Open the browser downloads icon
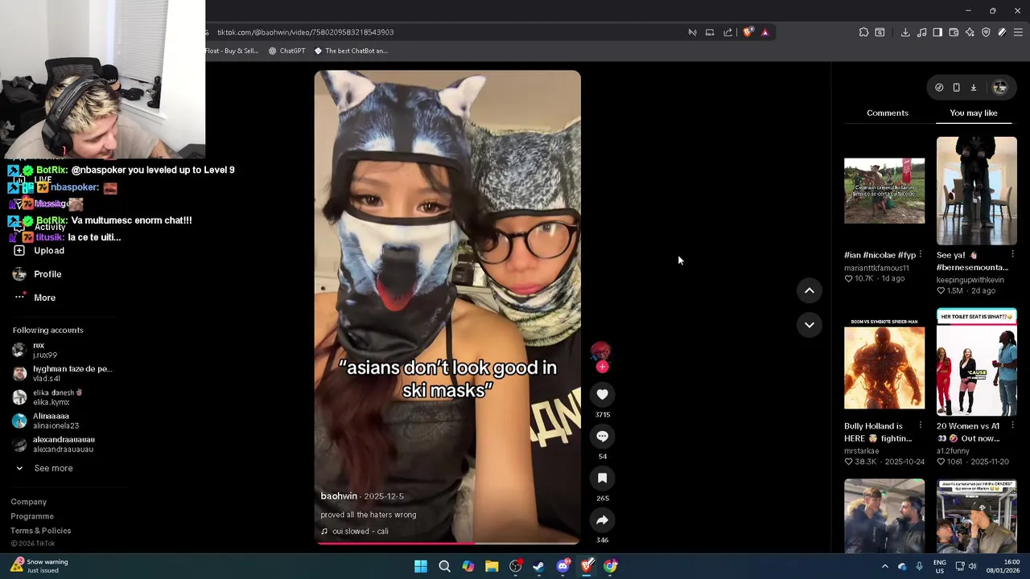The image size is (1030, 579). 905,32
